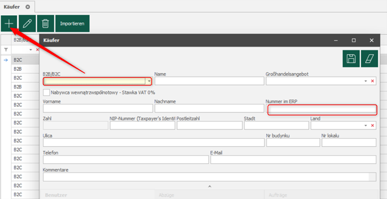The width and height of the screenshot is (387, 199).
Task: Click the Nr budynku input field
Action: pos(293,142)
